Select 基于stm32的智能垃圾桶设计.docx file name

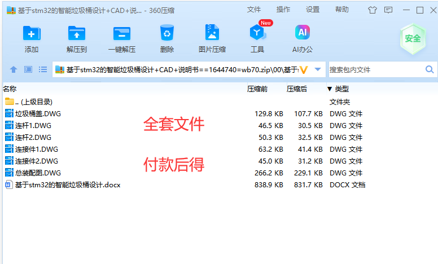(68, 185)
